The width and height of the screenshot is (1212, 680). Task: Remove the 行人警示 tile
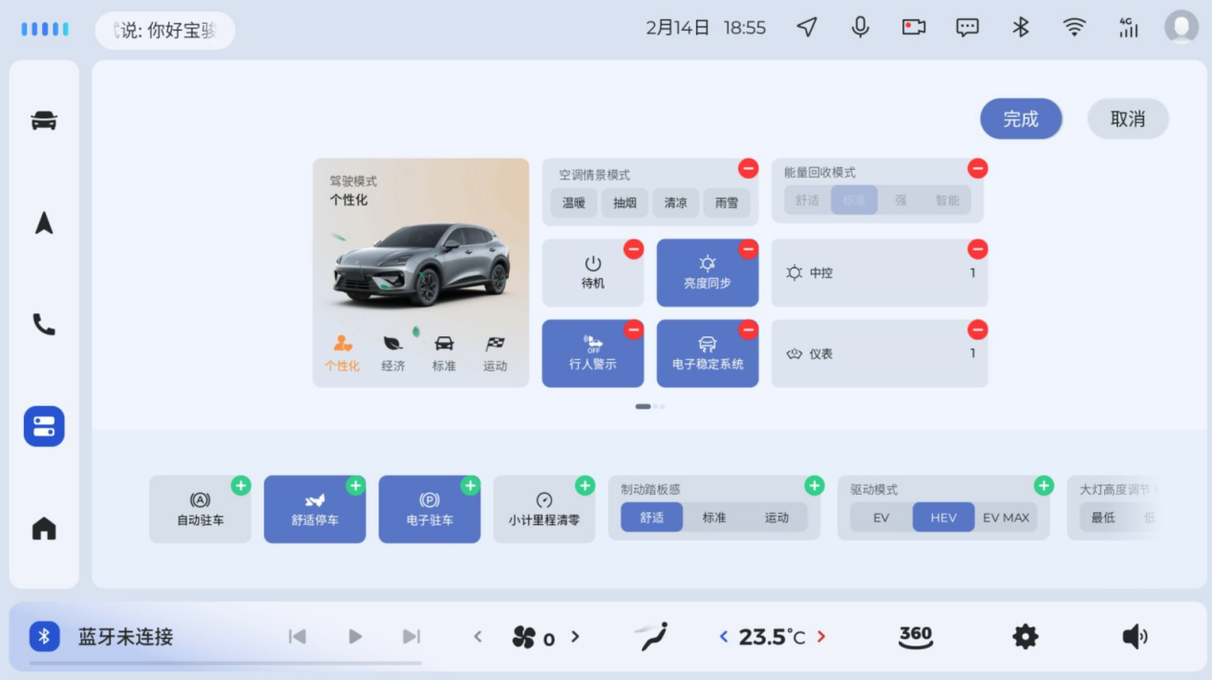click(633, 329)
